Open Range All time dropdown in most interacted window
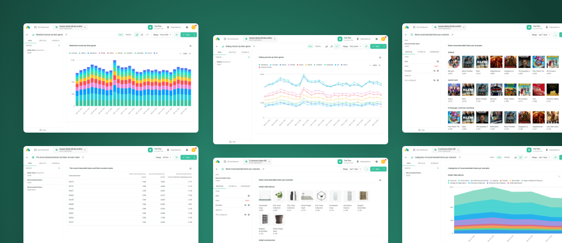The image size is (562, 243). pyautogui.click(x=163, y=157)
